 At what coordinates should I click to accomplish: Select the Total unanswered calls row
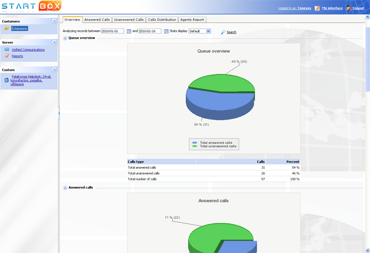[x=214, y=173]
